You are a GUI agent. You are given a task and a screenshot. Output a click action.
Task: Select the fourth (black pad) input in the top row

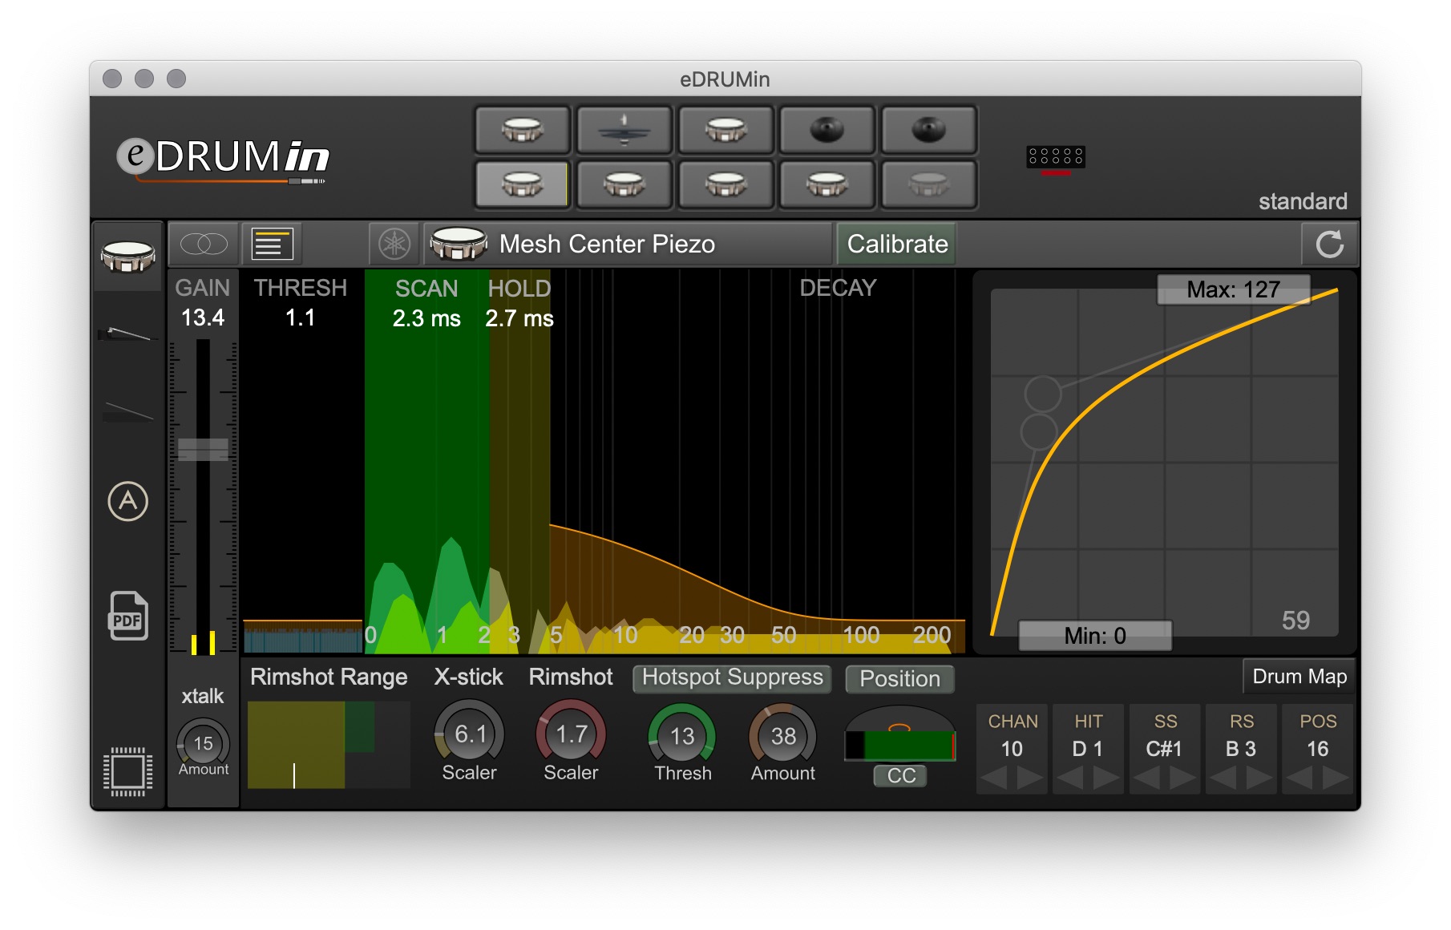click(x=827, y=130)
